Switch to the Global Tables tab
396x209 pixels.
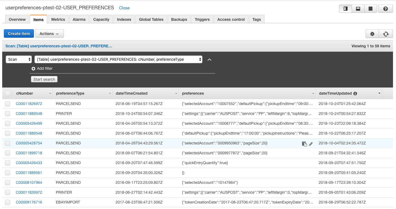[151, 19]
